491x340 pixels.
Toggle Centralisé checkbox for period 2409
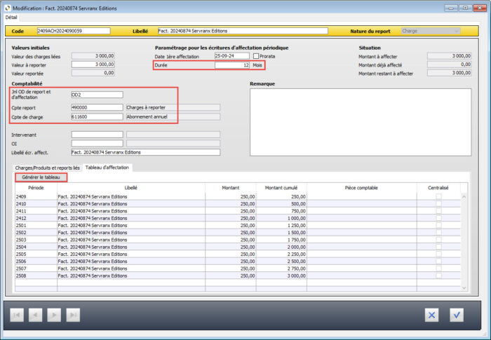point(438,197)
